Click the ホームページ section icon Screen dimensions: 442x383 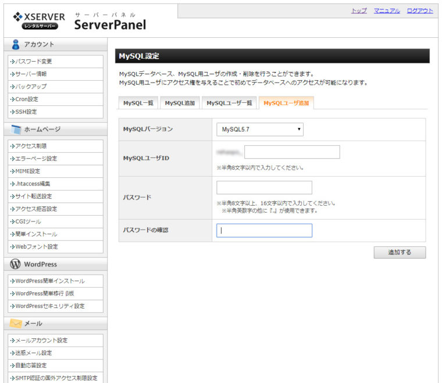[16, 129]
